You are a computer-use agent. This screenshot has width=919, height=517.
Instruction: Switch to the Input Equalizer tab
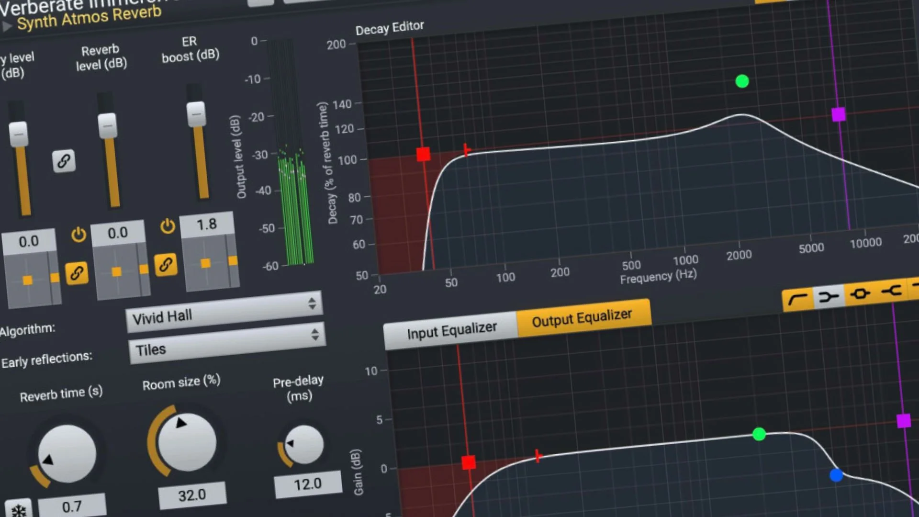pos(451,330)
